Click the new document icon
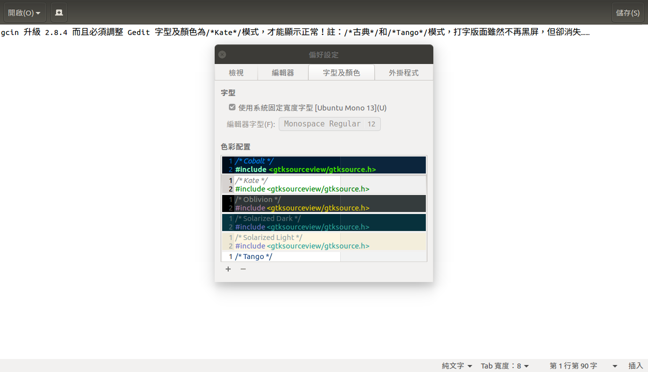 pos(59,12)
